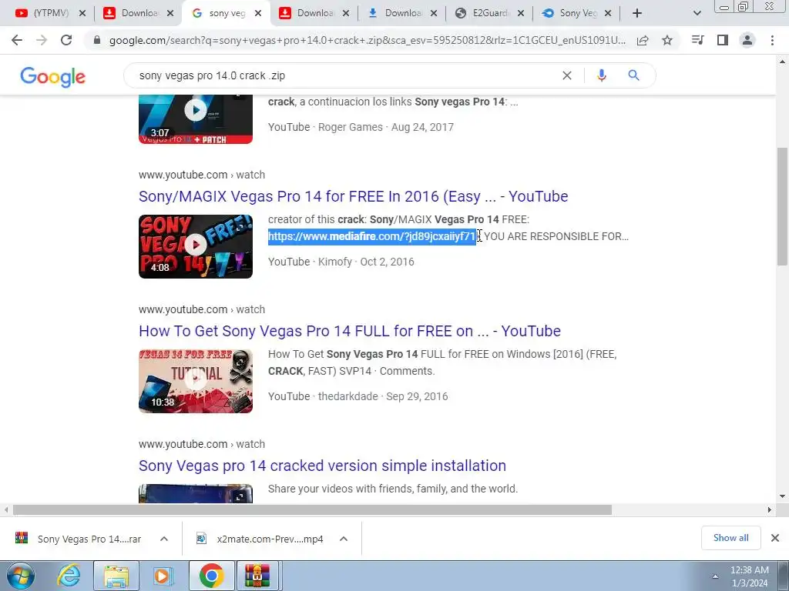The image size is (789, 591).
Task: Play the 3:07 Roger Games video thumbnail
Action: point(196,119)
